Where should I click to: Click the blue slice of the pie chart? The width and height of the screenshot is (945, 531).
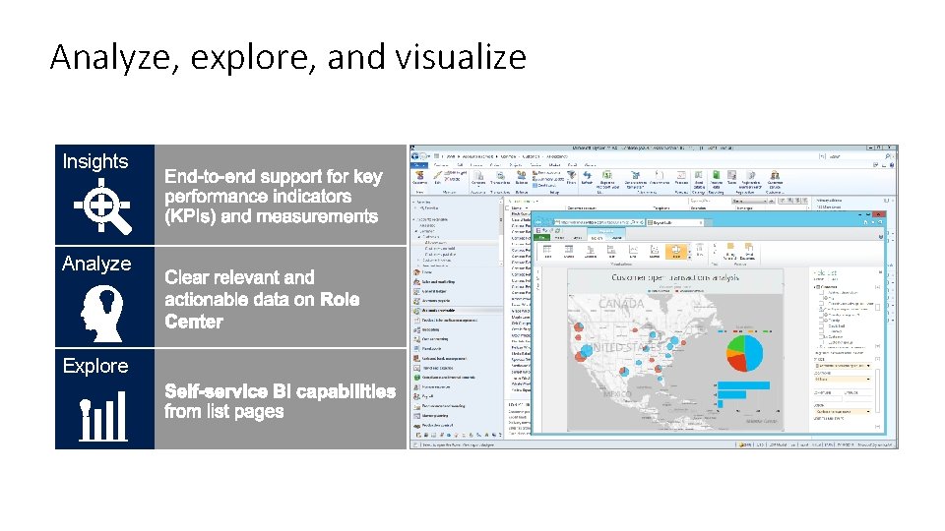coord(754,352)
